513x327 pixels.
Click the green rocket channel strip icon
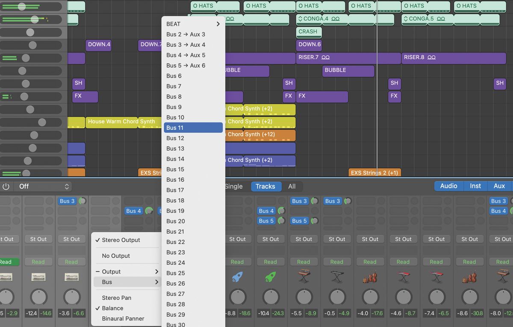point(271,276)
